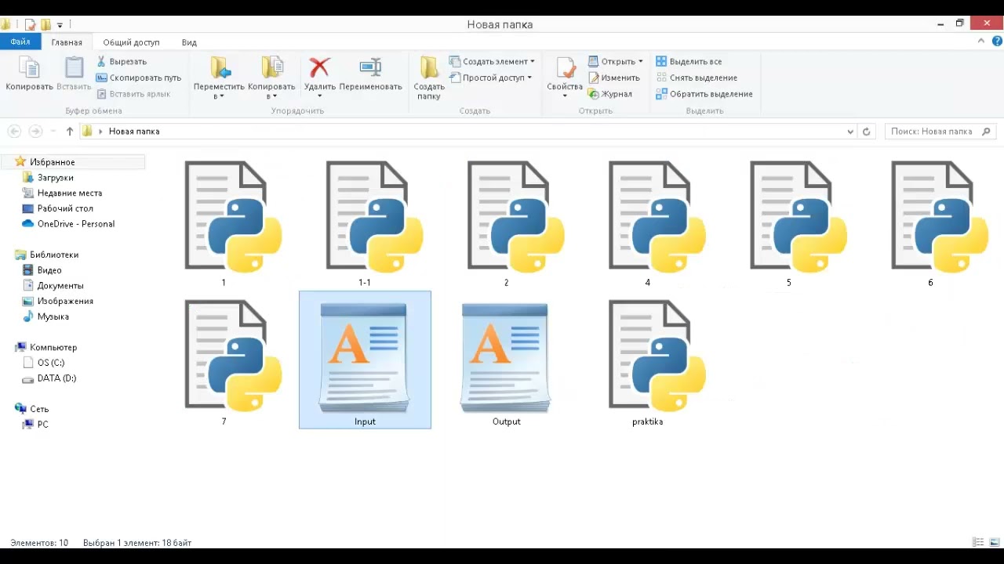
Task: Click the quick access properties icon in title bar
Action: click(x=31, y=24)
